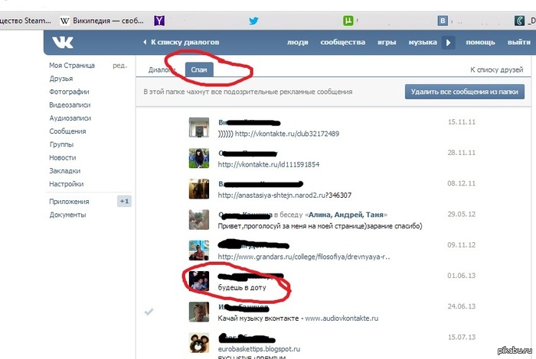
Task: Open Фотографии in sidebar
Action: click(x=69, y=92)
